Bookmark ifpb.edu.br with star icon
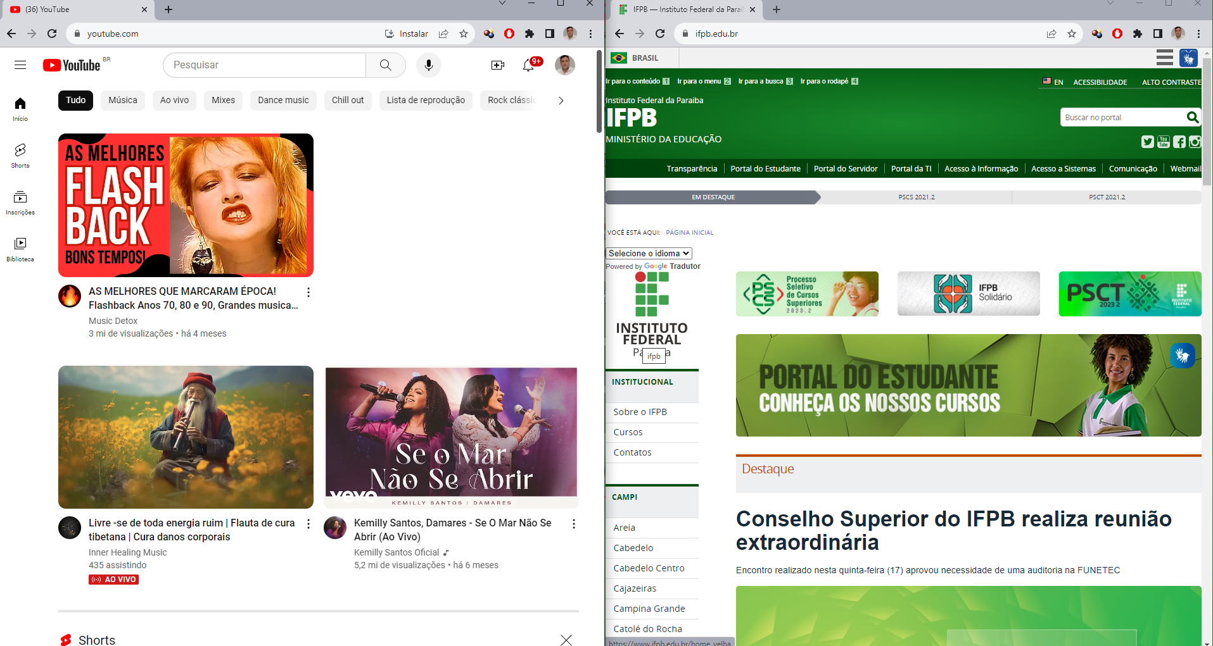This screenshot has height=646, width=1213. (1072, 34)
